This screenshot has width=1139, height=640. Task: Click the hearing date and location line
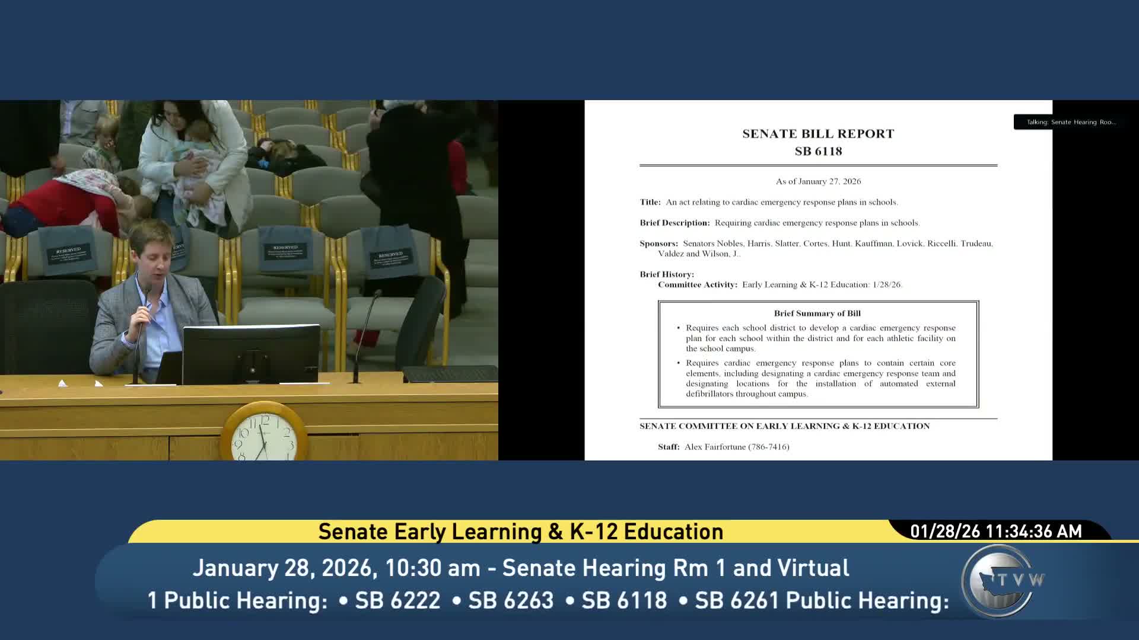point(520,568)
